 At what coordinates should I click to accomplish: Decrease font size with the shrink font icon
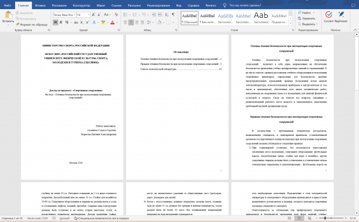pos(99,15)
